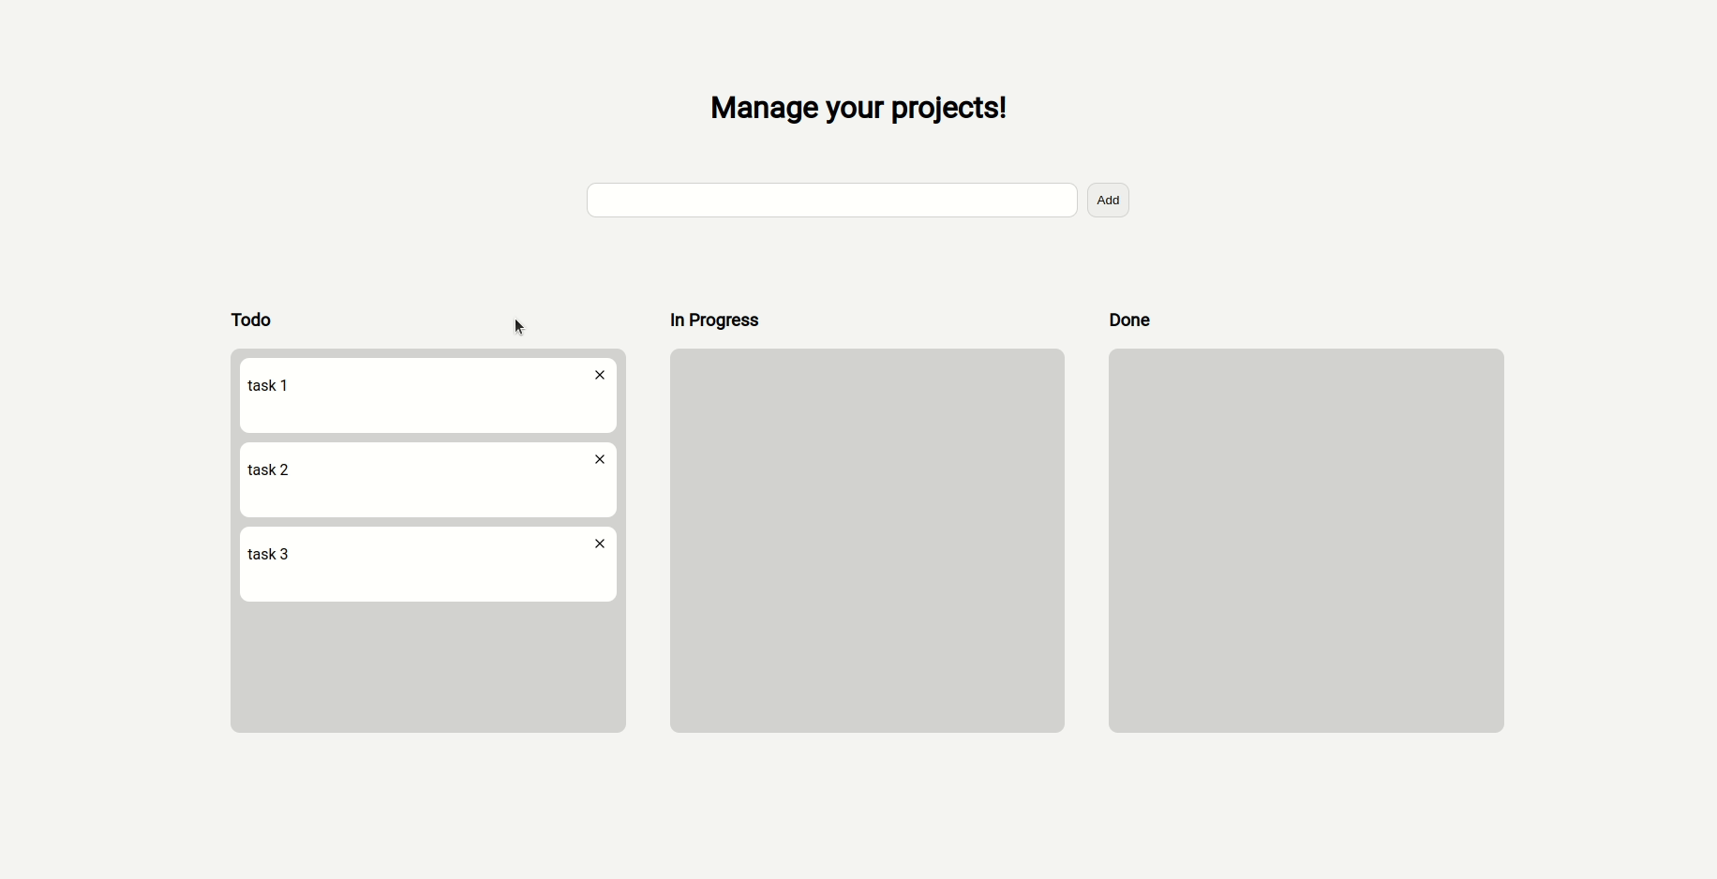The width and height of the screenshot is (1717, 879).
Task: Click the text label of task 1
Action: [268, 385]
